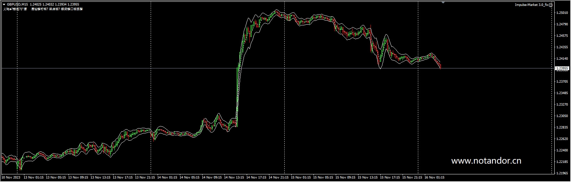Click the chart shift triangle marker
Image resolution: width=571 pixels, height=182 pixels.
click(x=443, y=2)
